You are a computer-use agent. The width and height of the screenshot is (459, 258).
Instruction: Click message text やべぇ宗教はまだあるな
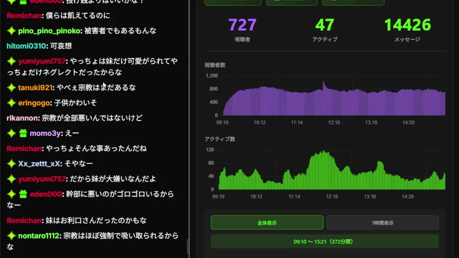pos(96,87)
